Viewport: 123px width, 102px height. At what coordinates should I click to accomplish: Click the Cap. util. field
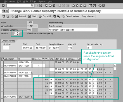pyautogui.click(x=70, y=48)
